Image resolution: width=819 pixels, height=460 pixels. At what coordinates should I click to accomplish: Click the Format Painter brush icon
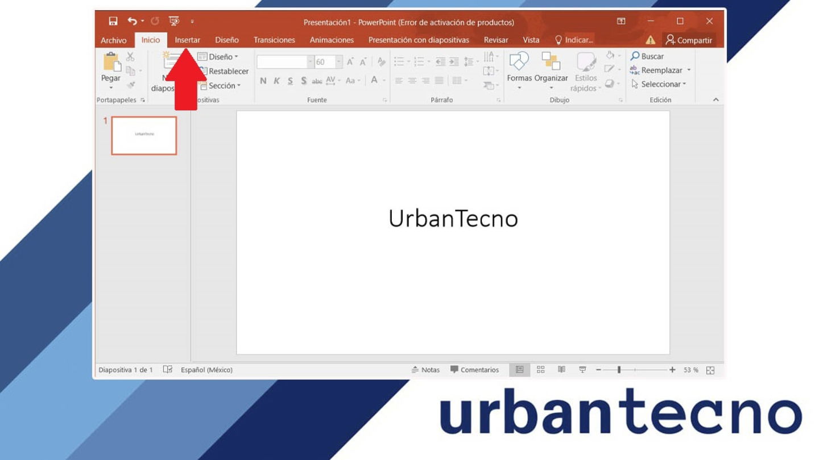[130, 85]
